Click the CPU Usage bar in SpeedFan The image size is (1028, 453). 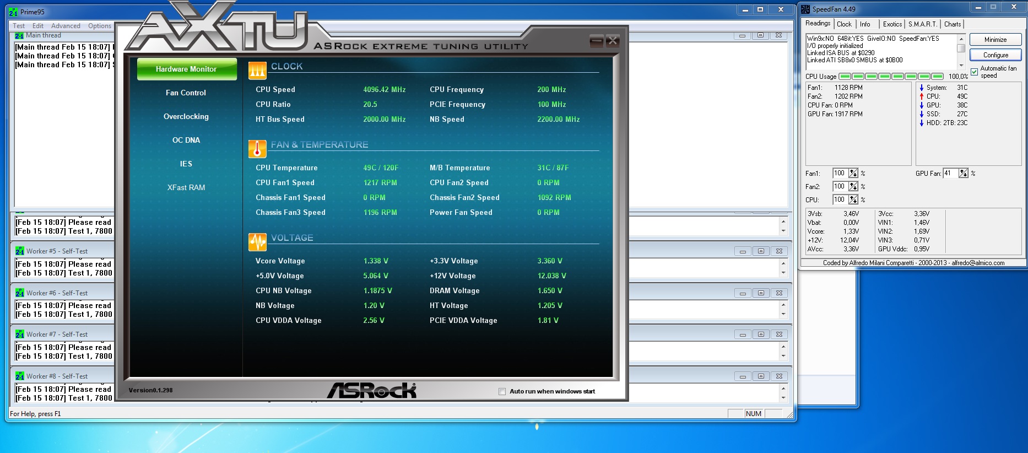click(x=891, y=77)
